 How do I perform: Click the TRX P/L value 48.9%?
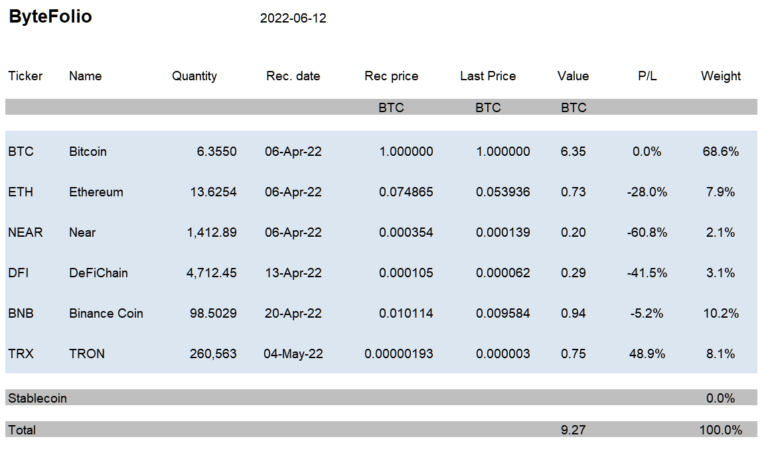pyautogui.click(x=647, y=354)
